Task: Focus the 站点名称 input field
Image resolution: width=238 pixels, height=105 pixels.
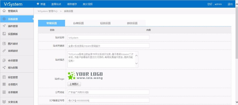Action: point(108,37)
